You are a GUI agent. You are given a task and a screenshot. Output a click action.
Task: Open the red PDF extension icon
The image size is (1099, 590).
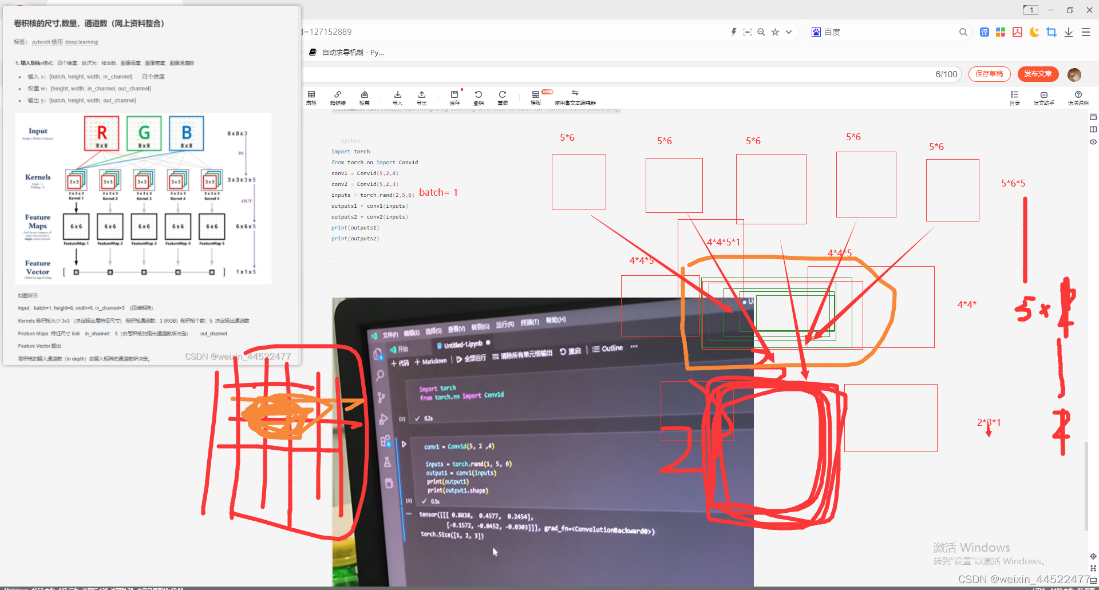click(x=1017, y=32)
